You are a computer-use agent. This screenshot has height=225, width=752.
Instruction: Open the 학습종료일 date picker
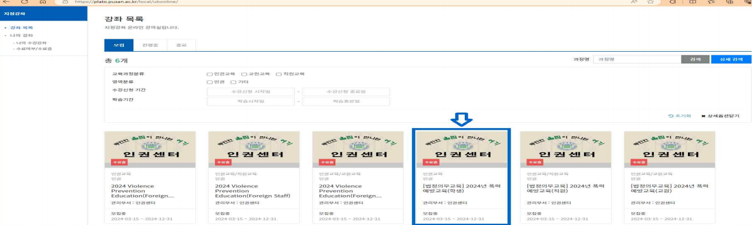click(x=346, y=101)
